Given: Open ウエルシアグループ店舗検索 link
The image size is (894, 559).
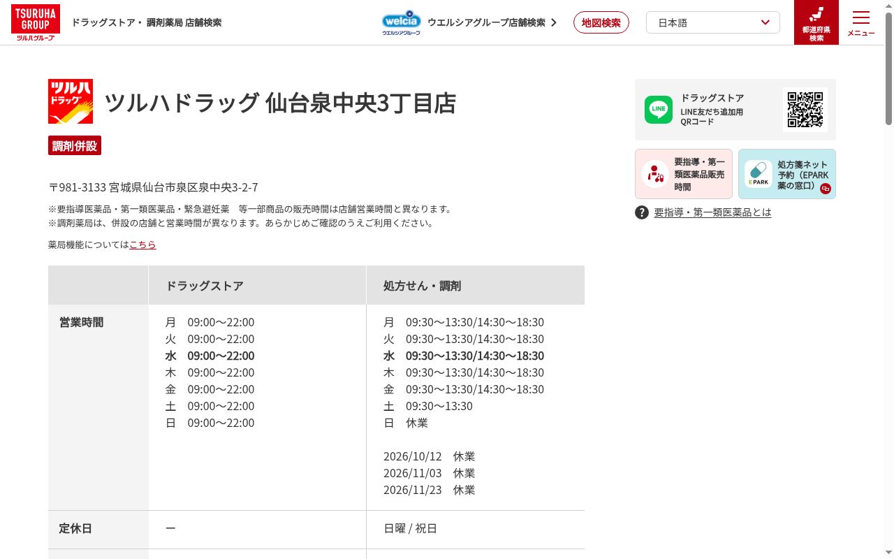Looking at the screenshot, I should click(x=486, y=22).
